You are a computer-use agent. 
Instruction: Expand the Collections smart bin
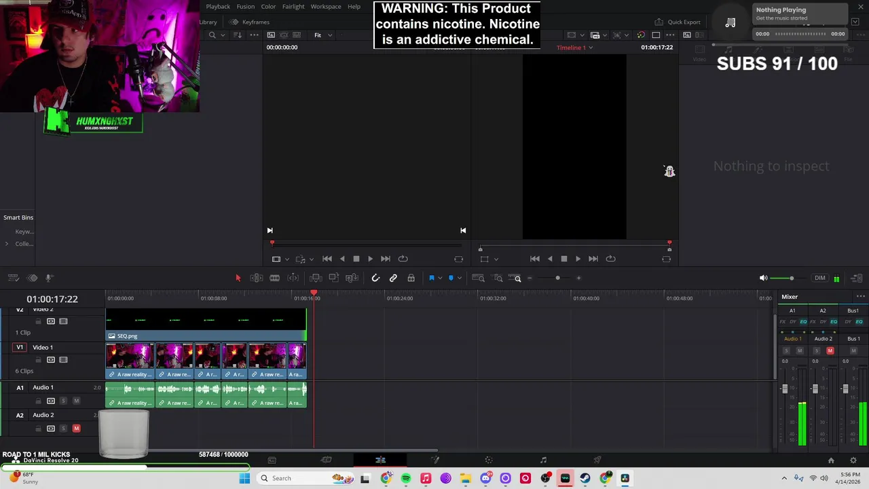pos(7,244)
